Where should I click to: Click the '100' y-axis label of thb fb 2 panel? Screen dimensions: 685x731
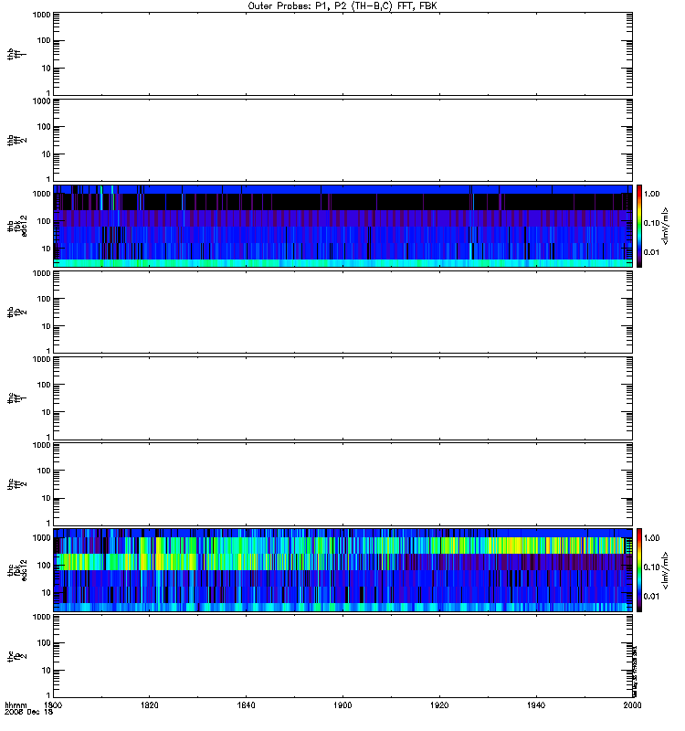tap(43, 299)
